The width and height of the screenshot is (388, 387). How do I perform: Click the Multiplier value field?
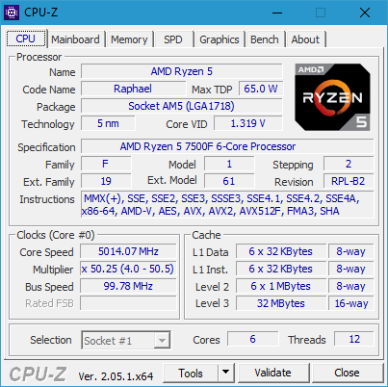coord(128,269)
